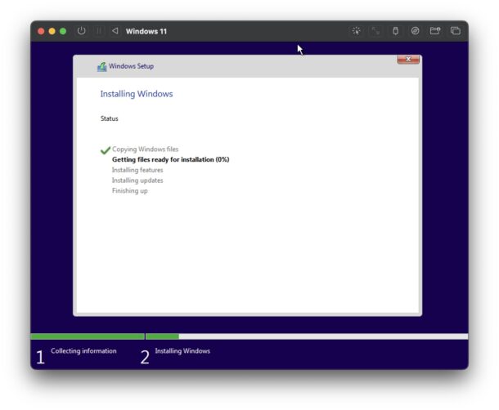Open the CD/DVD drive image icon

pyautogui.click(x=415, y=31)
